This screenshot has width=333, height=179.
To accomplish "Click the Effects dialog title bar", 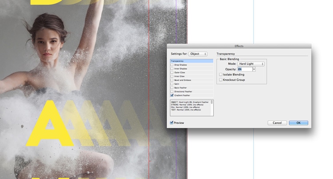I will pos(239,46).
